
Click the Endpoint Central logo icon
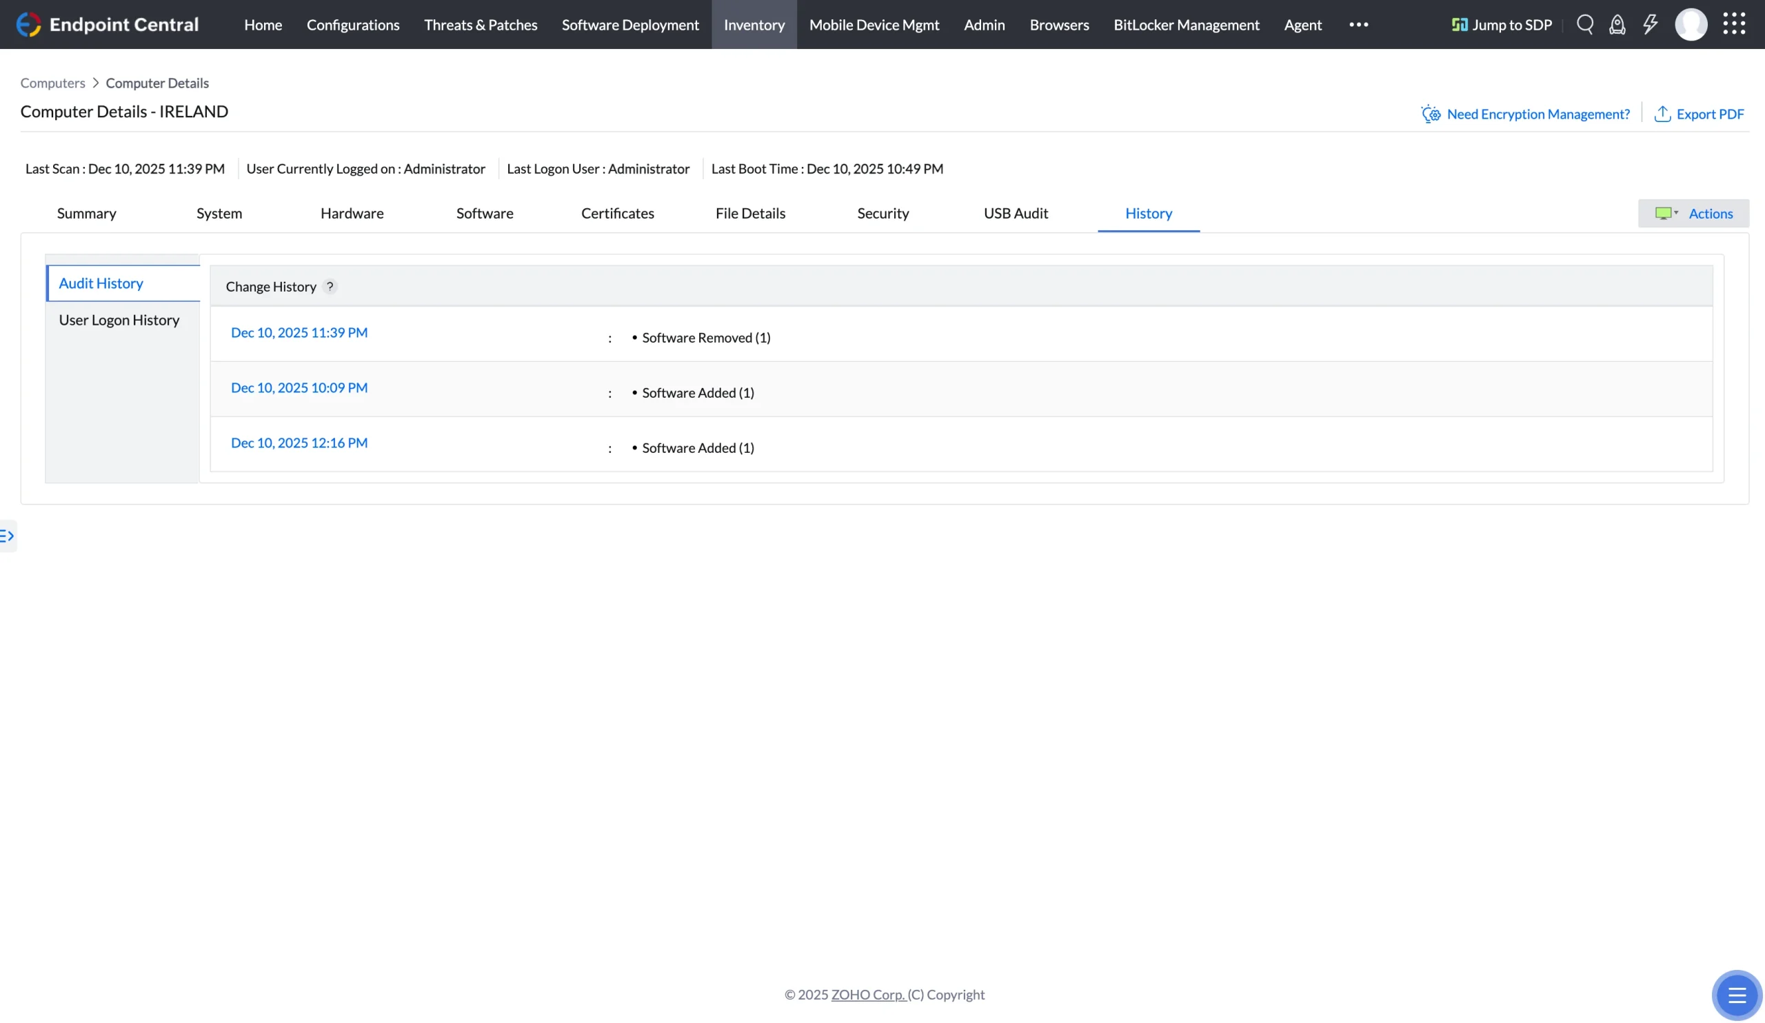click(x=29, y=25)
